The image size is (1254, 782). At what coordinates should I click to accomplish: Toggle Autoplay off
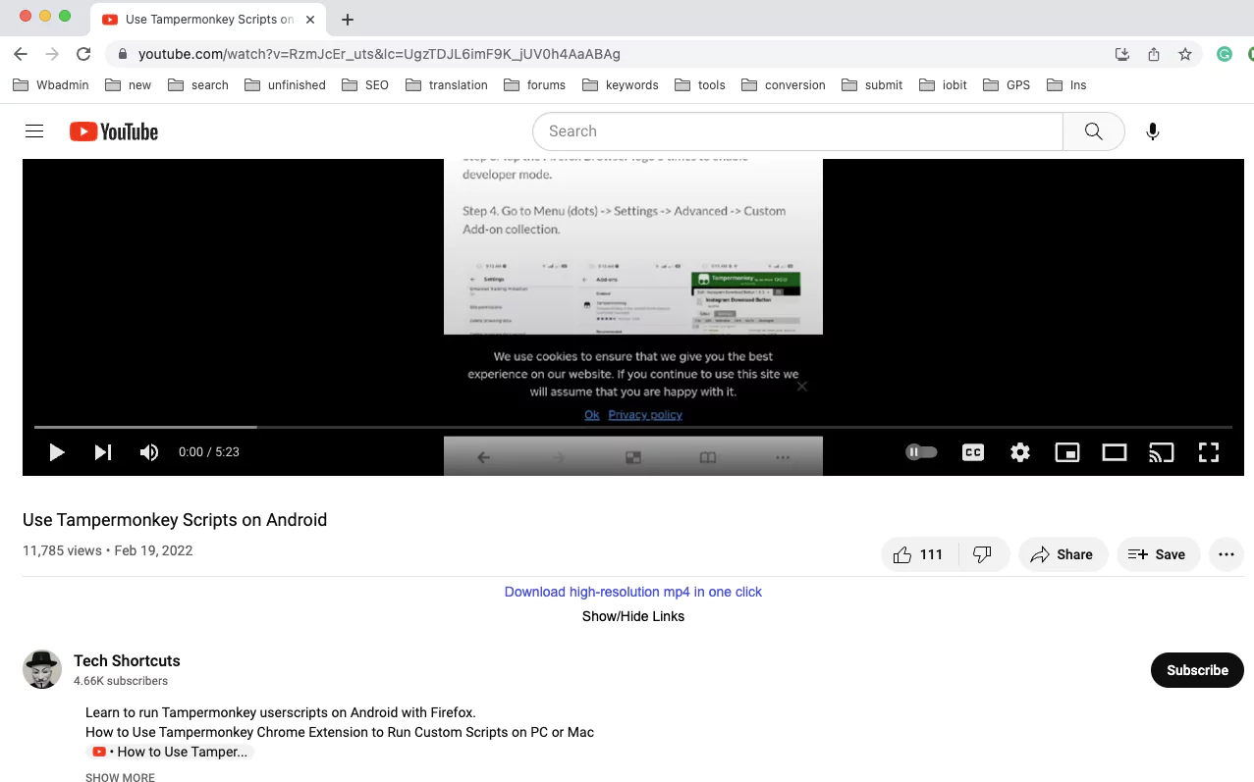click(920, 452)
